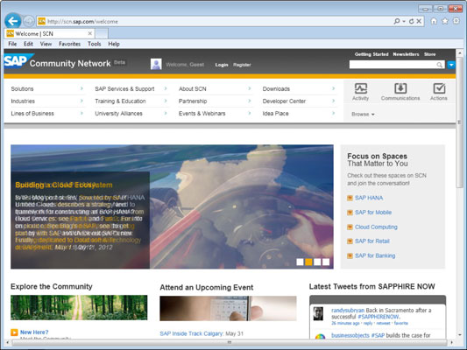The image size is (467, 350).
Task: Open the Actions checkmark icon
Action: 439,88
